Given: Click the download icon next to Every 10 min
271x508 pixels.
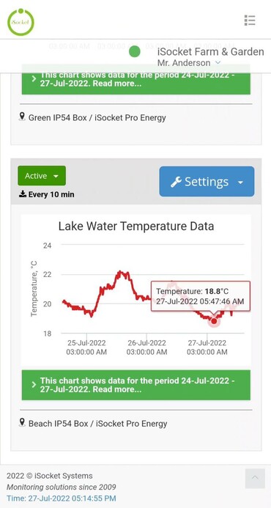Looking at the screenshot, I should point(23,194).
